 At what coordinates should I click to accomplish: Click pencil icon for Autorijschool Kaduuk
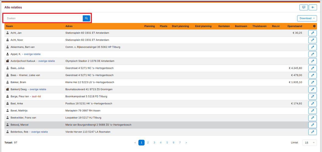[312, 61]
